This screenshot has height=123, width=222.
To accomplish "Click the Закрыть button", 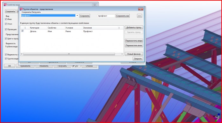I will click(x=138, y=58).
